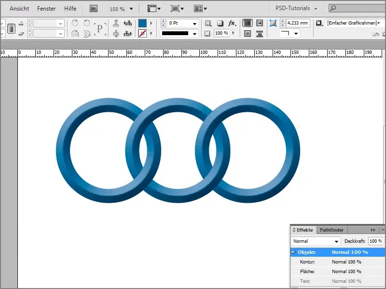Image resolution: width=386 pixels, height=289 pixels.
Task: Open the PSD-Tutorials workspace switcher
Action: (296, 8)
